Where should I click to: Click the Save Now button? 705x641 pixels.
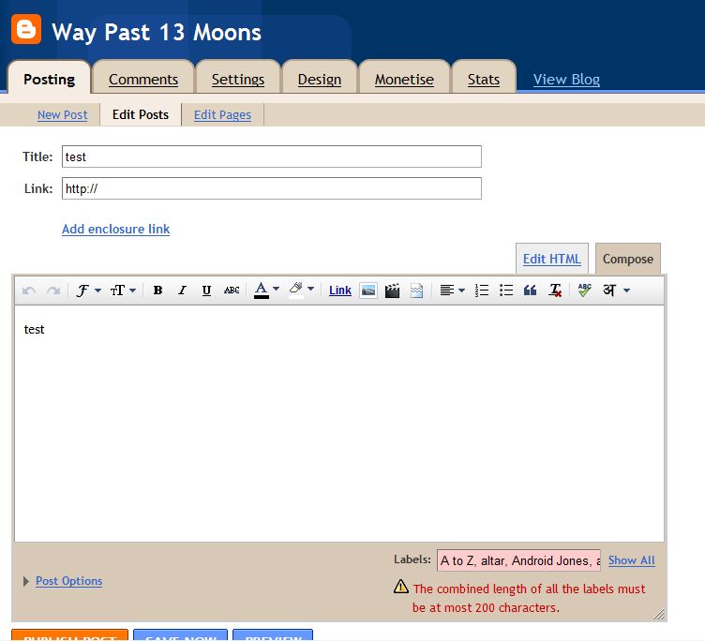tap(180, 635)
